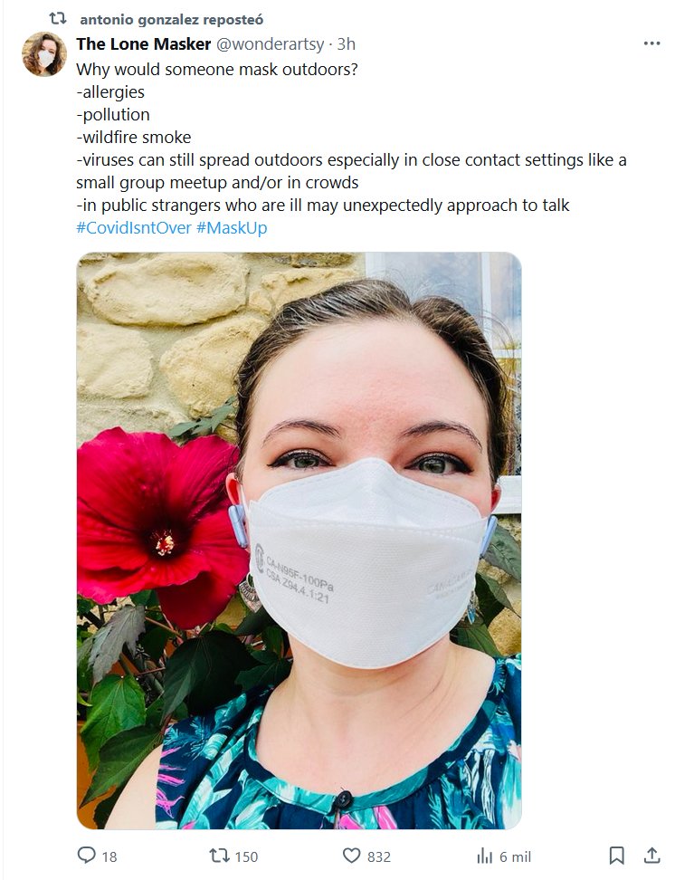
Task: Open the 3h timestamp link
Action: tap(347, 43)
